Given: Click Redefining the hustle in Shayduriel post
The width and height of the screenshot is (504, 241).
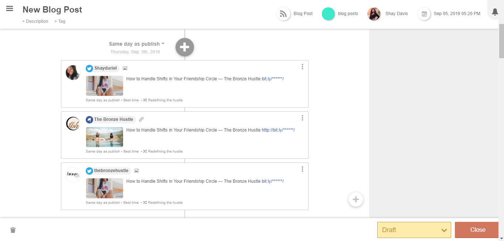Looking at the screenshot, I should coord(165,100).
